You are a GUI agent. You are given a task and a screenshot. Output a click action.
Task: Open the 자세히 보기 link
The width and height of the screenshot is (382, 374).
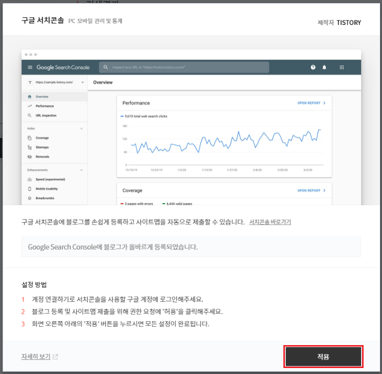[36, 357]
